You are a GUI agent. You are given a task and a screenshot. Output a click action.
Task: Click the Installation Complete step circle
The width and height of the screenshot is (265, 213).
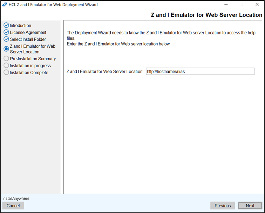[x=6, y=72]
